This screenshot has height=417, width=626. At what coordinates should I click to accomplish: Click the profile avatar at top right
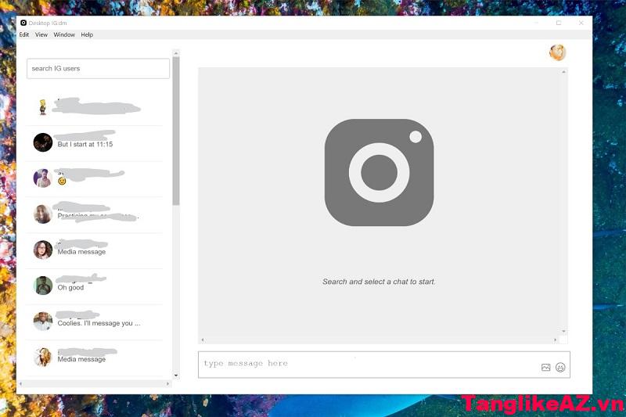557,52
